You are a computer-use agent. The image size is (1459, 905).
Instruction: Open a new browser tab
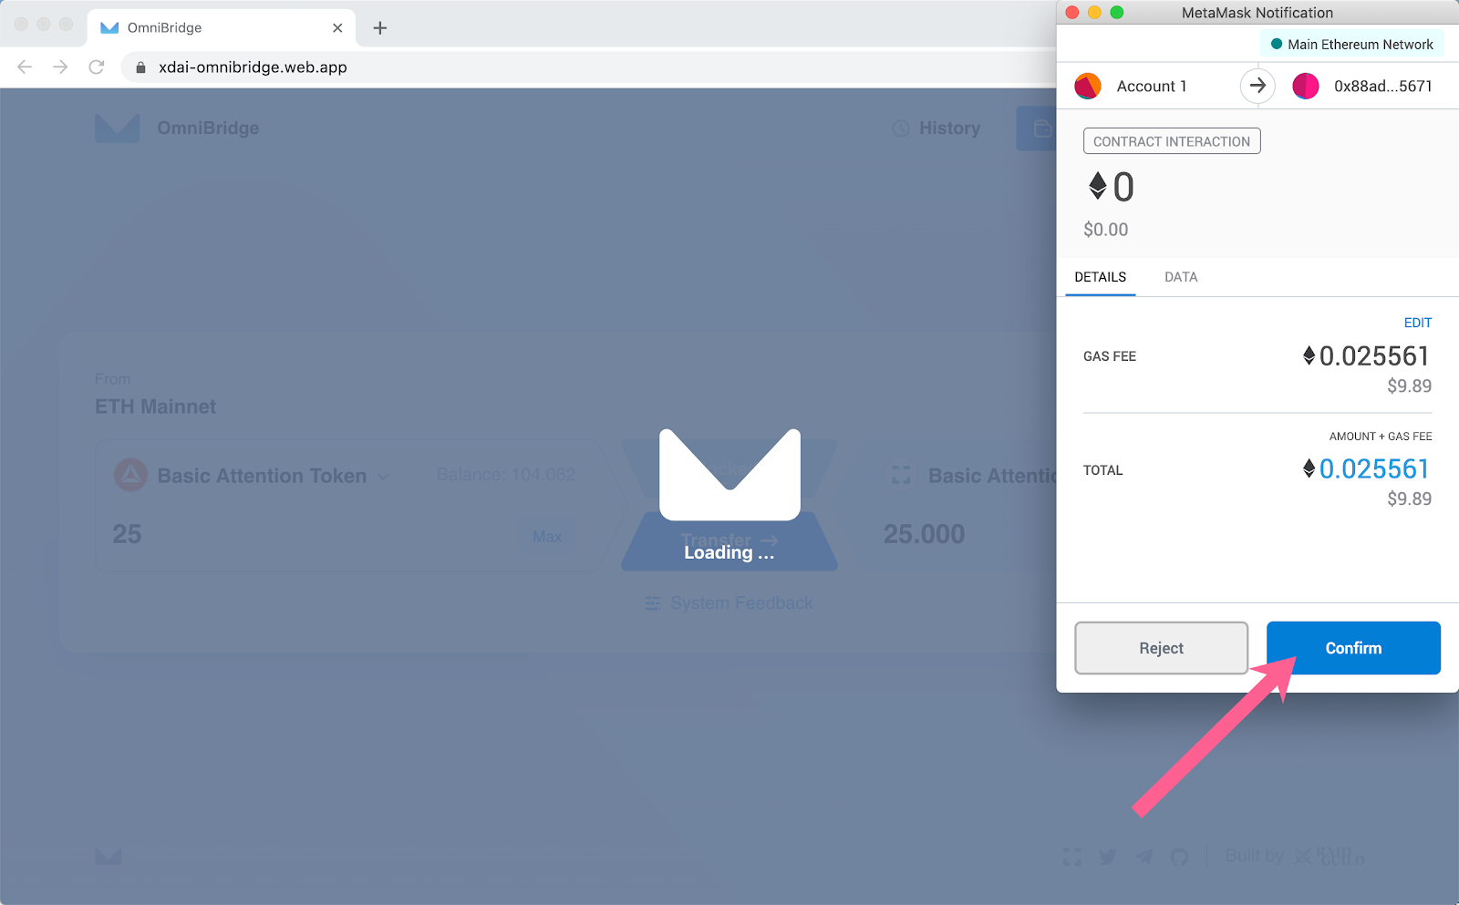pyautogui.click(x=380, y=27)
